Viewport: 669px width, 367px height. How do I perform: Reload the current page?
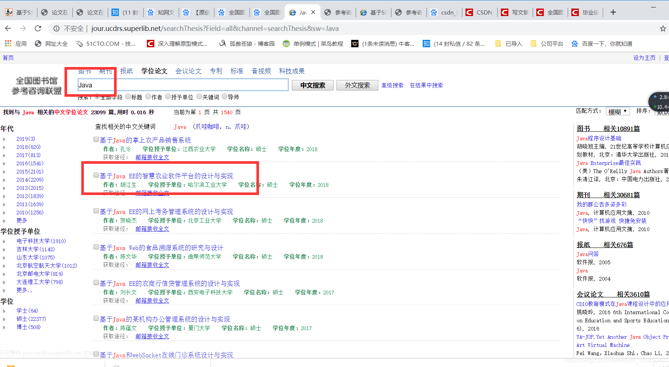point(38,28)
